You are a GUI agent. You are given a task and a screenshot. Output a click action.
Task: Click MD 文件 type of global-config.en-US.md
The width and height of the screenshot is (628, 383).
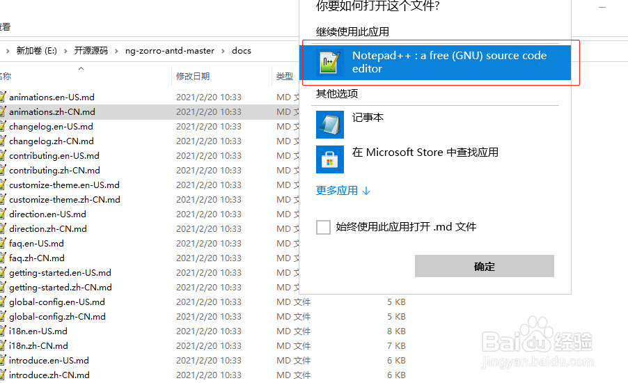(294, 302)
